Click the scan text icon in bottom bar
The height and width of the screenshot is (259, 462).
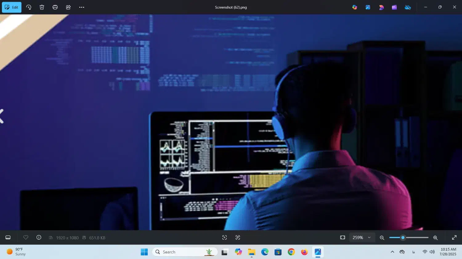point(238,237)
